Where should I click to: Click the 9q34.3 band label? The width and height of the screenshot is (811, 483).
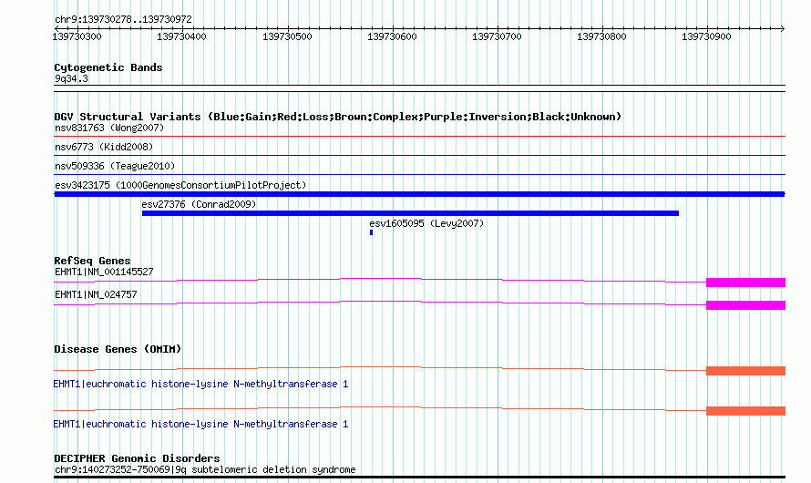click(x=71, y=78)
